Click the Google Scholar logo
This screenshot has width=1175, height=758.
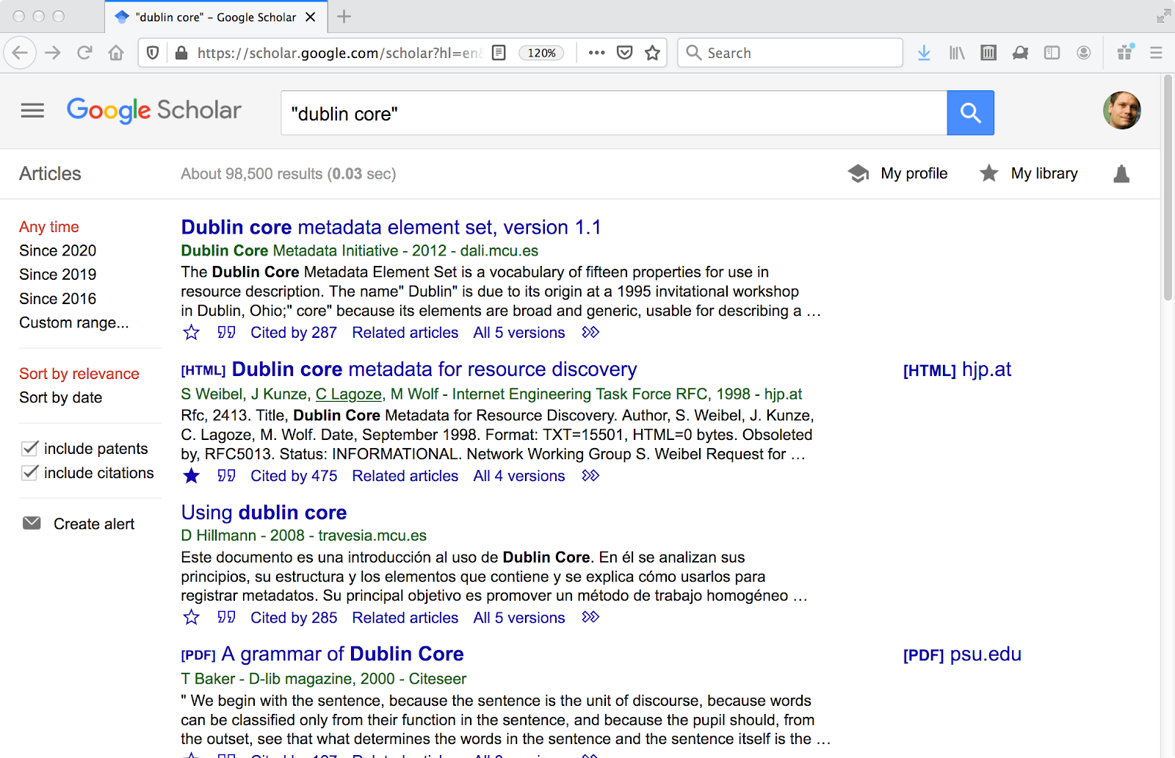point(154,110)
